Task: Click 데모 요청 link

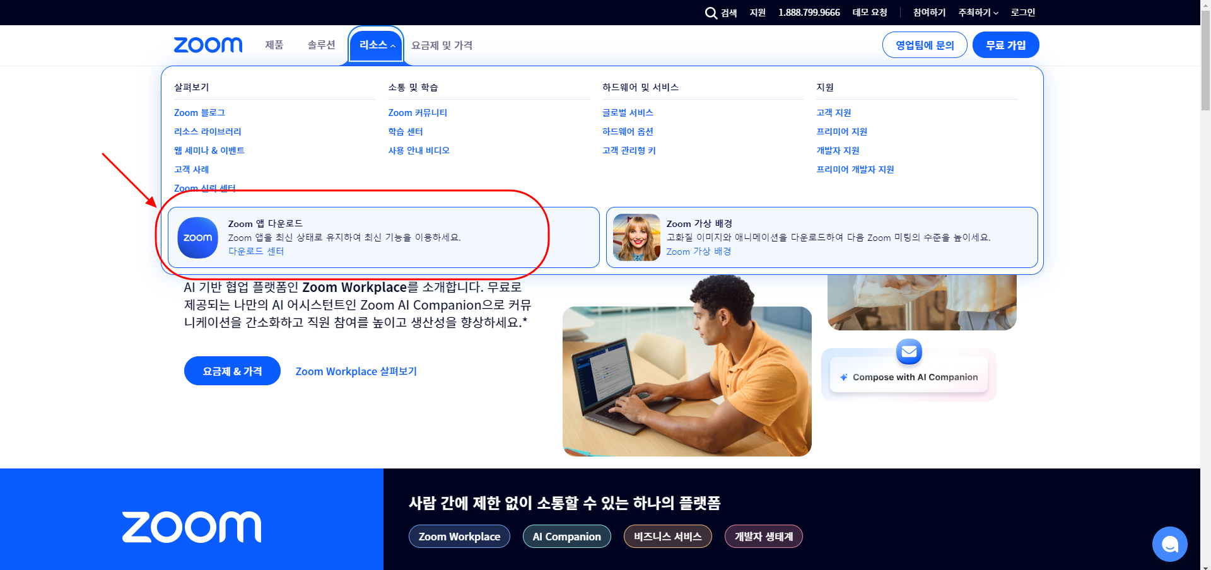Action: click(x=870, y=13)
